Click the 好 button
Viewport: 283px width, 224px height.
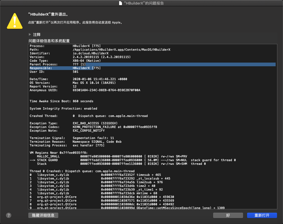[x=228, y=215]
